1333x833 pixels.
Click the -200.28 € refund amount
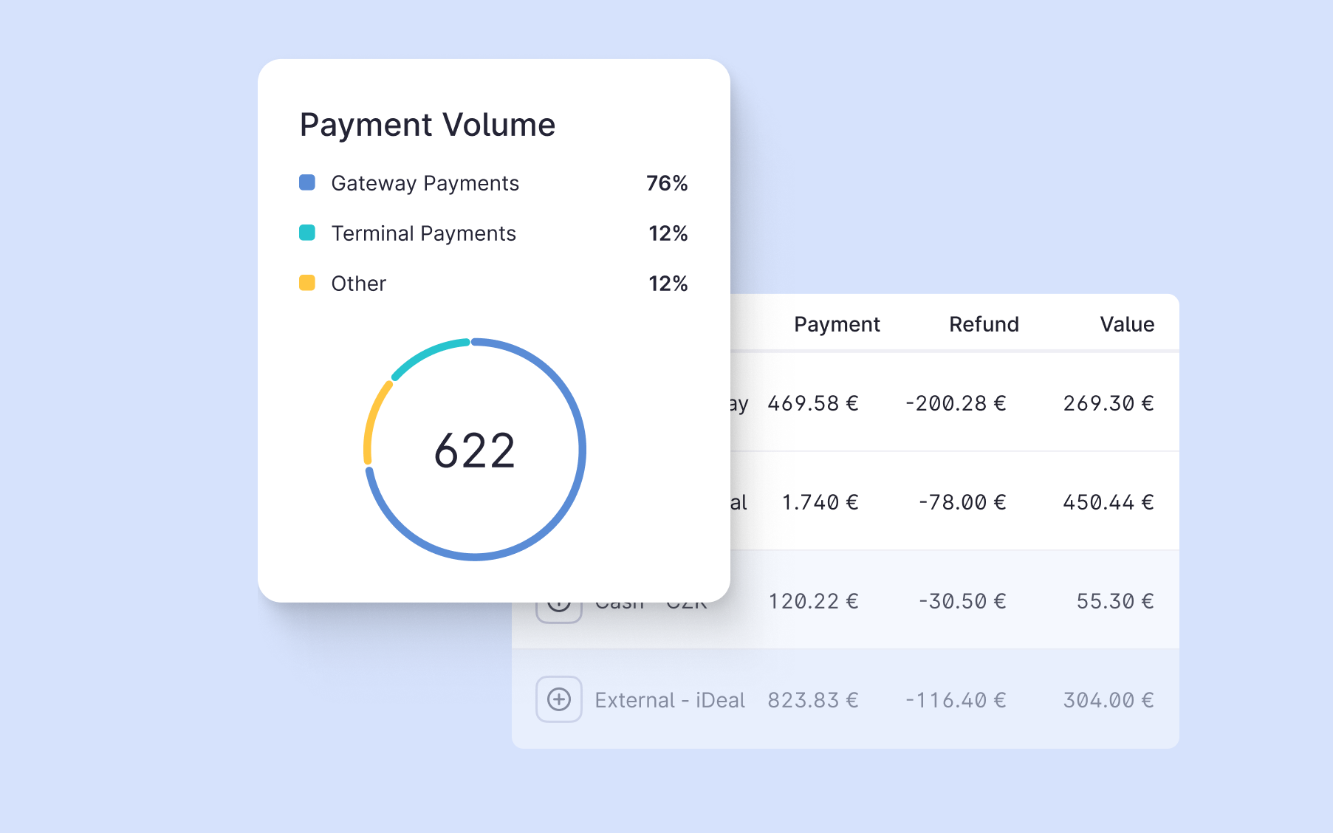(x=956, y=403)
